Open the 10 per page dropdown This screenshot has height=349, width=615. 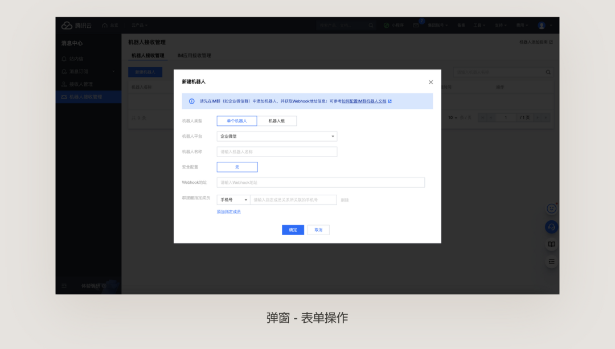pyautogui.click(x=453, y=118)
